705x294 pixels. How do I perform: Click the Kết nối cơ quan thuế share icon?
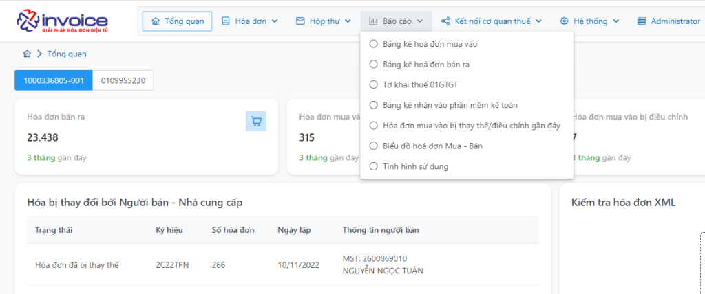point(445,21)
